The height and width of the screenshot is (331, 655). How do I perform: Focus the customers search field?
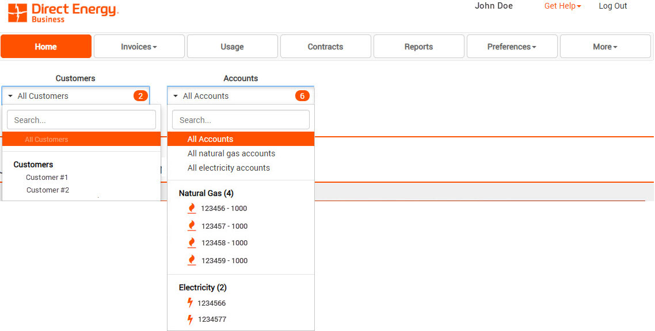tap(82, 120)
